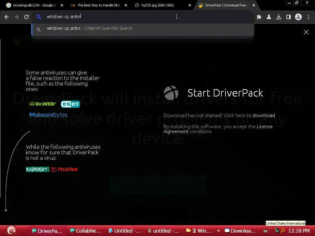Toggle the side panel icon

coord(289,17)
